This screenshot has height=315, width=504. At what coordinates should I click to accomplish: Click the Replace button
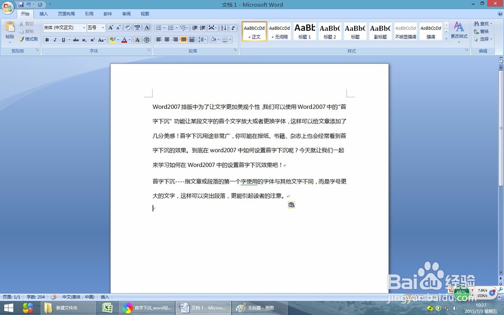pyautogui.click(x=481, y=31)
